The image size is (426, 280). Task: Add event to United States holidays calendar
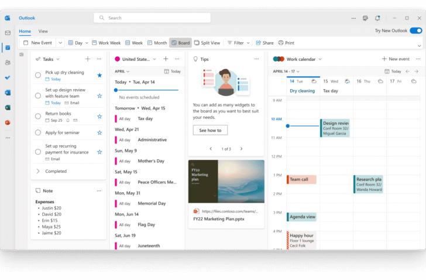pyautogui.click(x=166, y=59)
